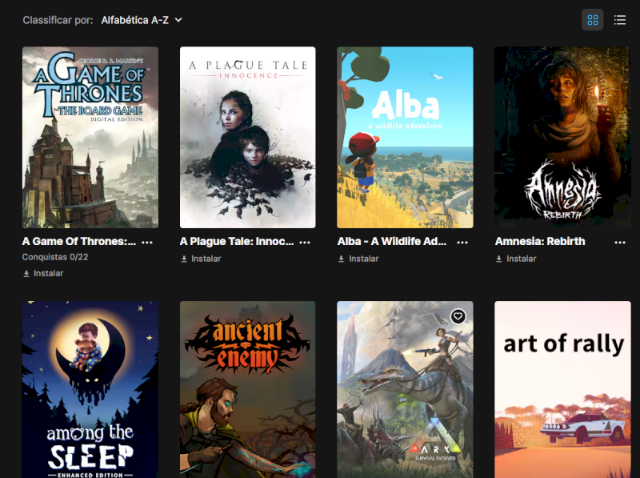
Task: Open options menu for A Plague Tale: Innocence
Action: (305, 243)
